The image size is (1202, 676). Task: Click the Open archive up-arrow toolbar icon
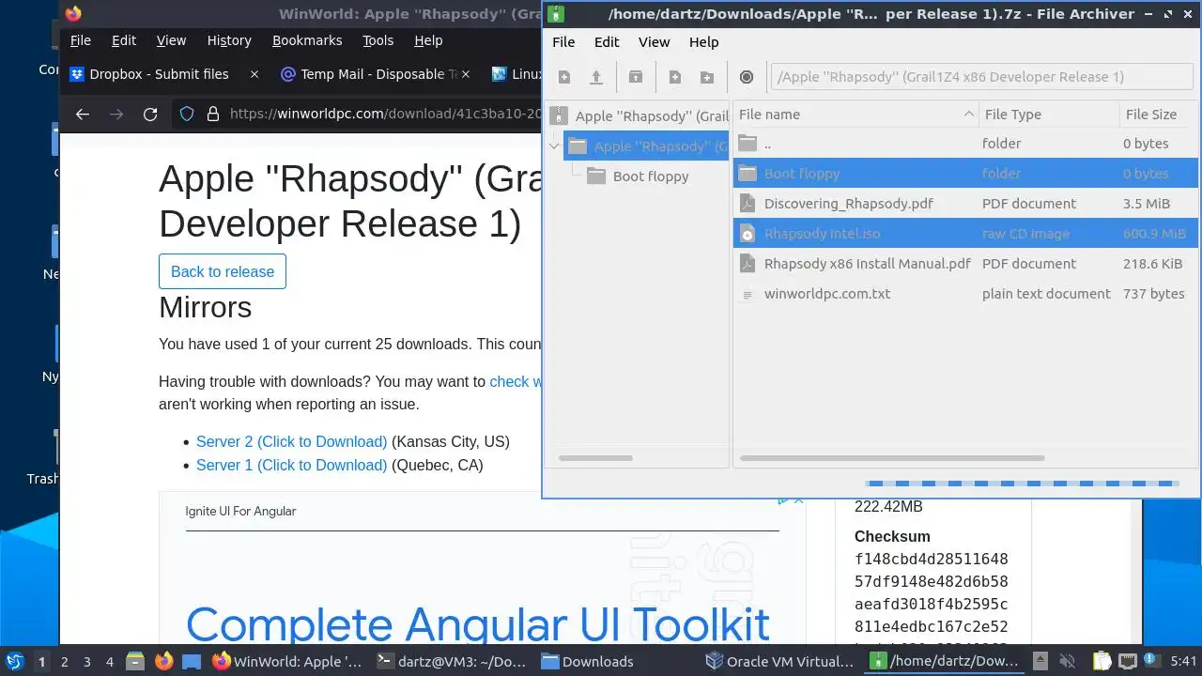click(x=595, y=77)
